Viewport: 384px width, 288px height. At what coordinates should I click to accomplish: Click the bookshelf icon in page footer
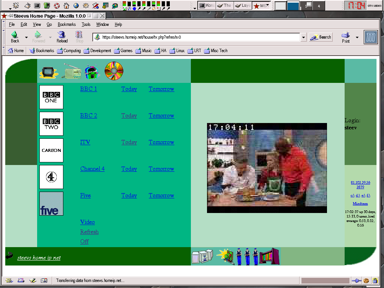click(270, 256)
